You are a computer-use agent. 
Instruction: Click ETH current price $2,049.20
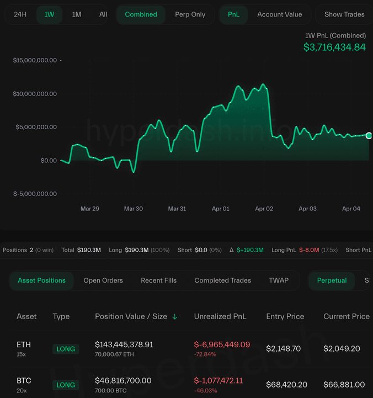point(342,349)
